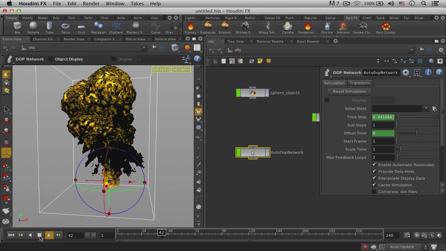Select the Grid shelf tool
The height and width of the screenshot is (251, 446).
pyautogui.click(x=81, y=28)
